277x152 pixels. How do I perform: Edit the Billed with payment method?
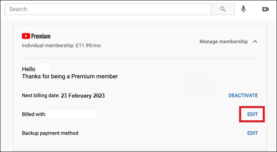[253, 114]
